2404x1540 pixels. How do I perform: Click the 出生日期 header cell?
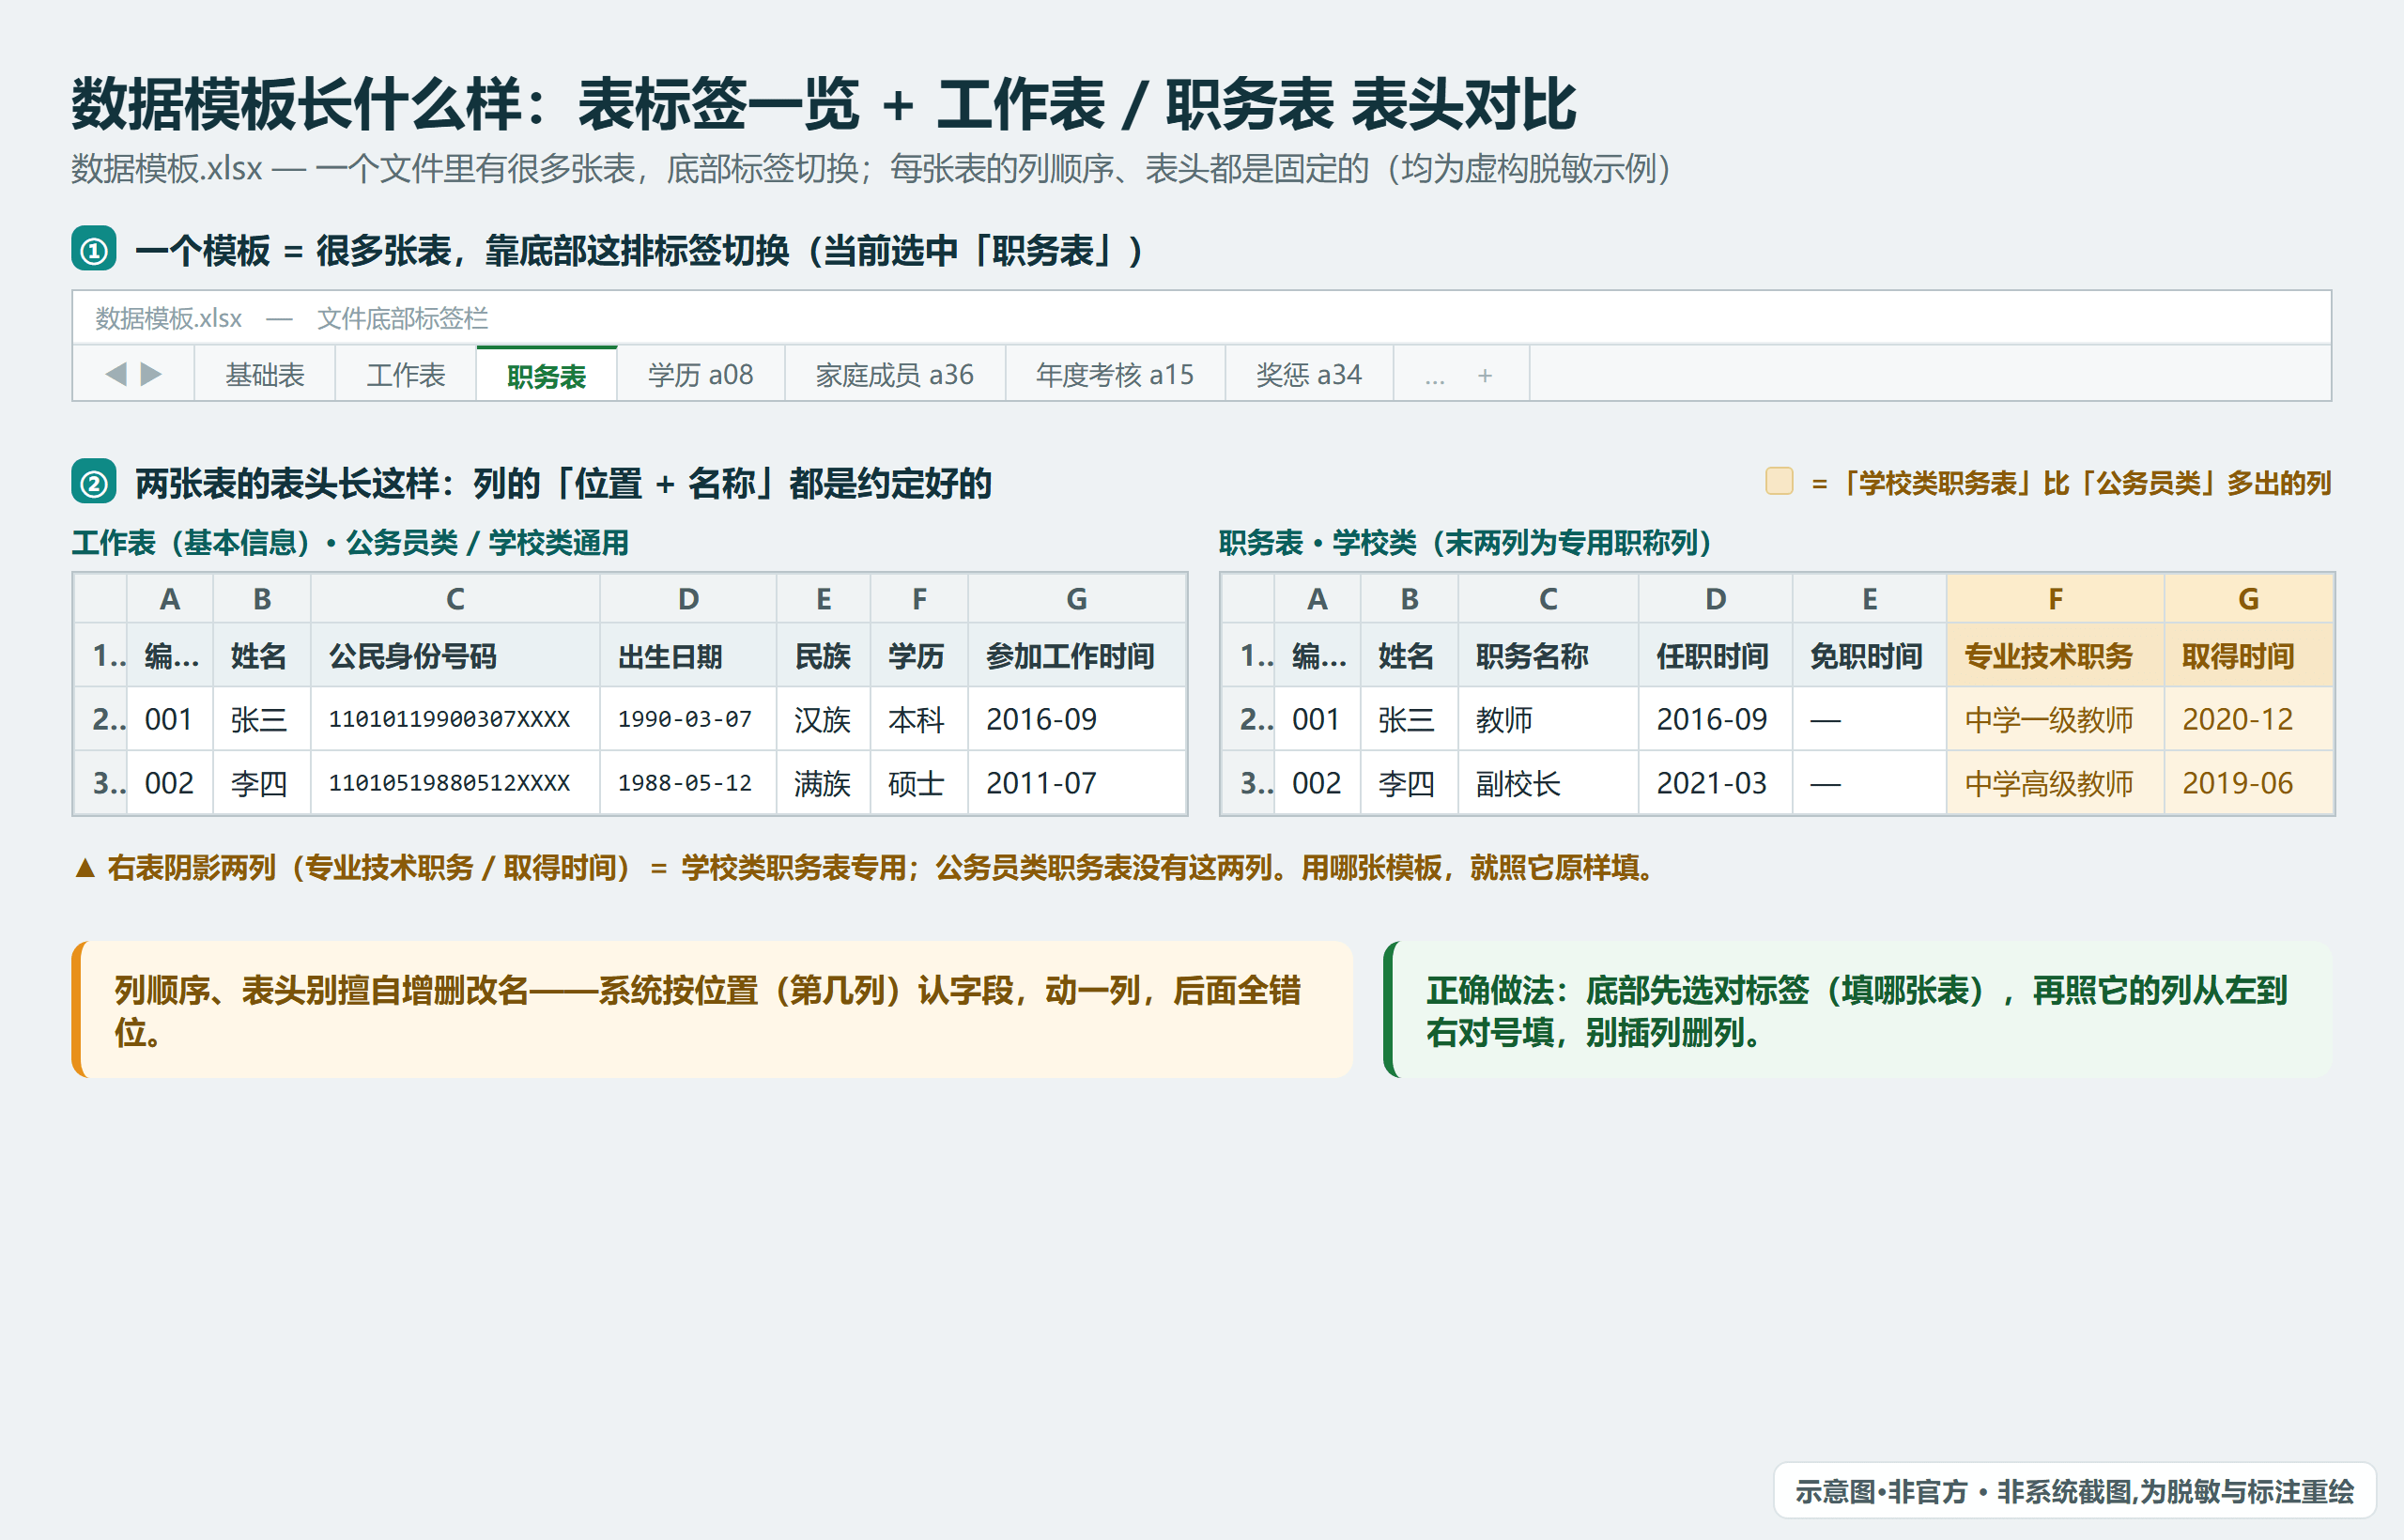688,656
